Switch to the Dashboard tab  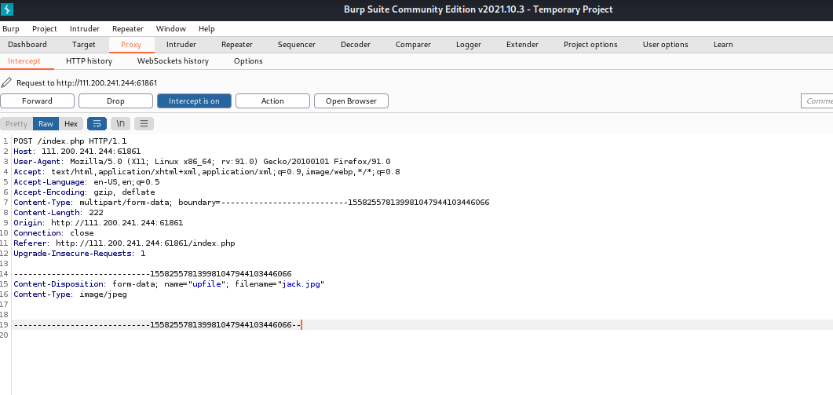(27, 45)
